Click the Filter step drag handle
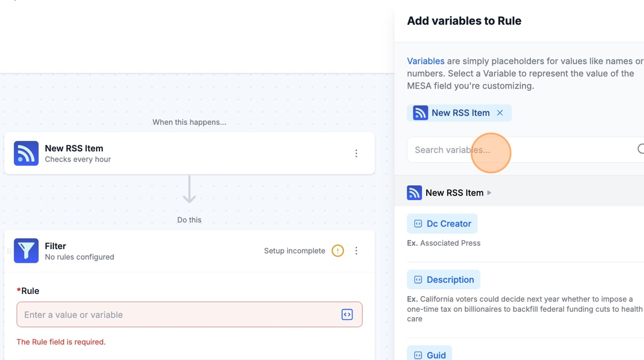Viewport: 644px width, 360px height. (9, 251)
